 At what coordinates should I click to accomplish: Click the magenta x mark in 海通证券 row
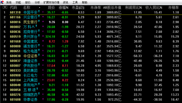coord(43,60)
